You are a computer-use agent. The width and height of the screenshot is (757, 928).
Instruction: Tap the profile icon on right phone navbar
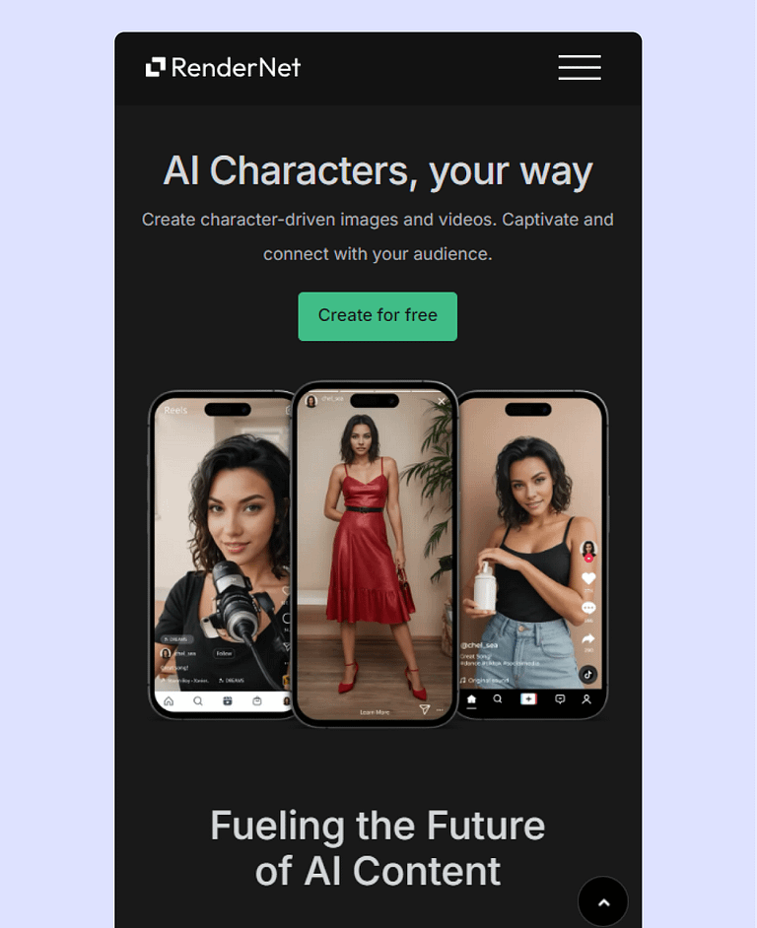(x=586, y=699)
